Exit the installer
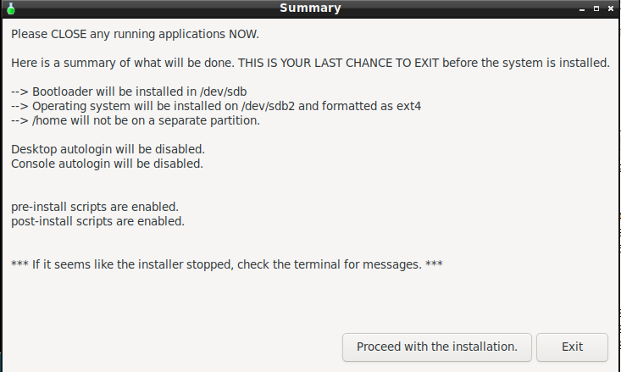Viewport: 621px width, 372px height. click(572, 347)
